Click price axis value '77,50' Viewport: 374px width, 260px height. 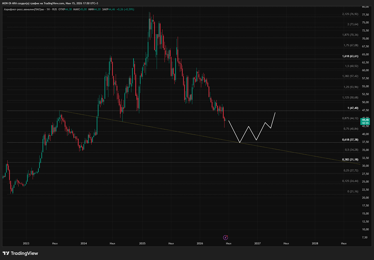[x=365, y=15]
